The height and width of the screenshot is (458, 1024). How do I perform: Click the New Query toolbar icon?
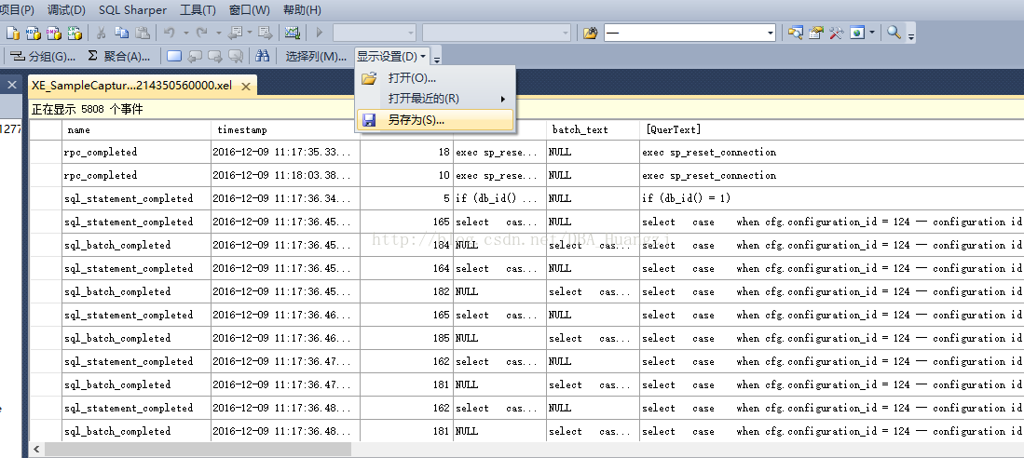(12, 33)
